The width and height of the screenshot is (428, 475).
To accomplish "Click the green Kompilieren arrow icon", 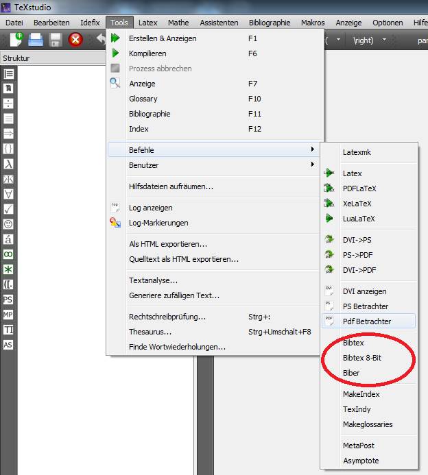I will 115,53.
